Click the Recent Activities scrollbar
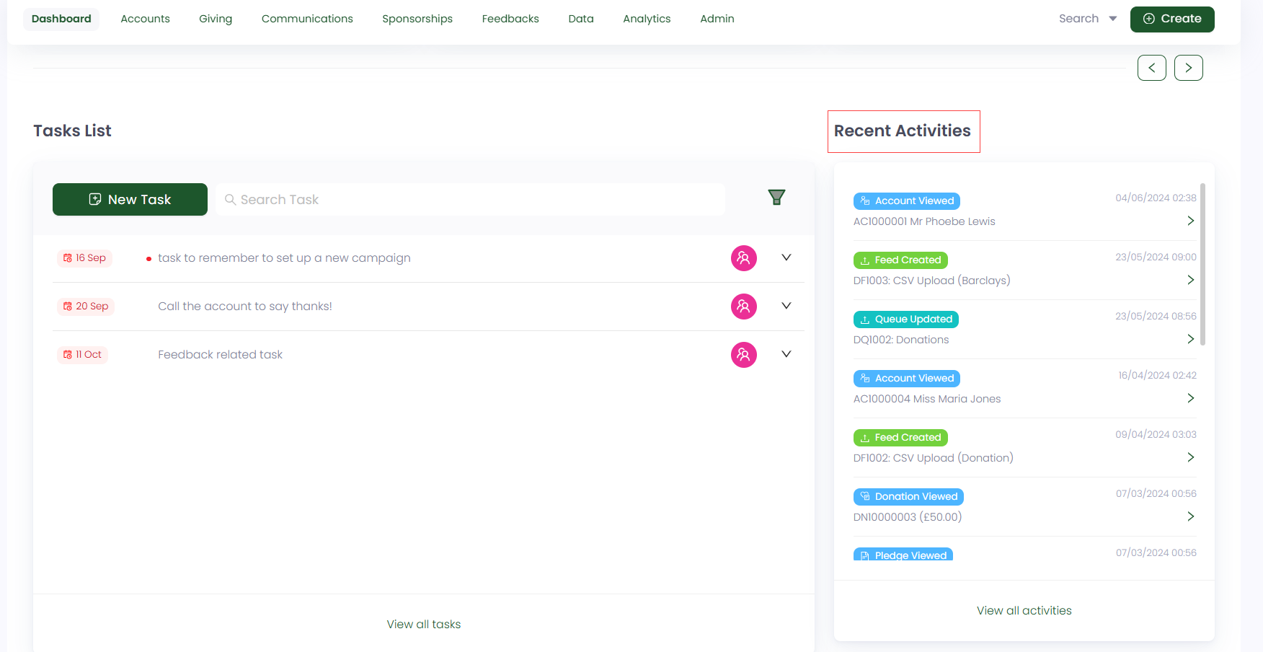 click(1202, 264)
